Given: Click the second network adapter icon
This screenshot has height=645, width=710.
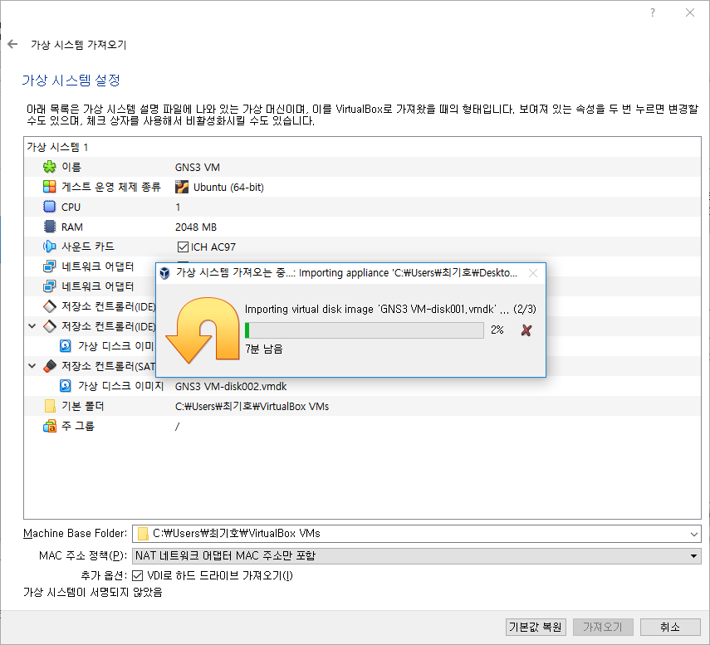Looking at the screenshot, I should [49, 286].
